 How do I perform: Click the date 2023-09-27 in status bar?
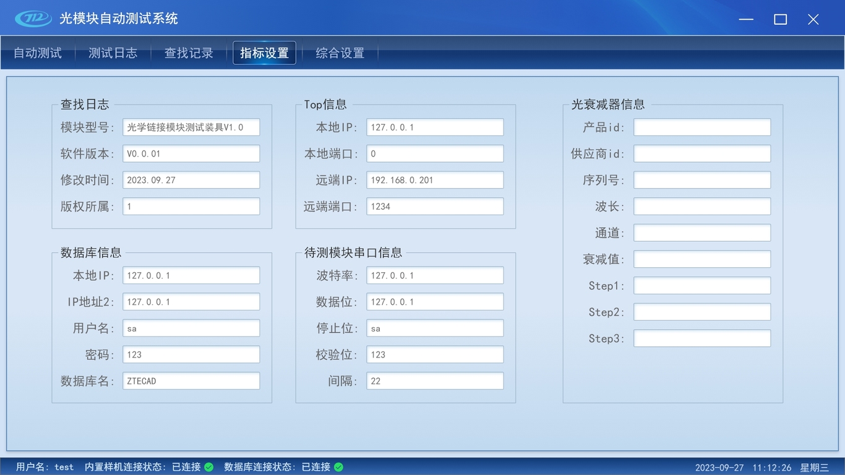coord(719,468)
